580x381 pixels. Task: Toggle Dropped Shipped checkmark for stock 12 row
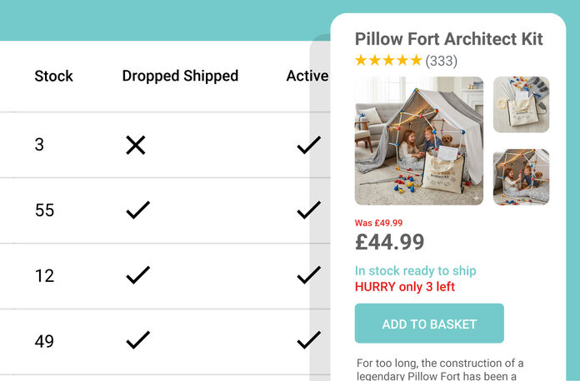(x=137, y=275)
